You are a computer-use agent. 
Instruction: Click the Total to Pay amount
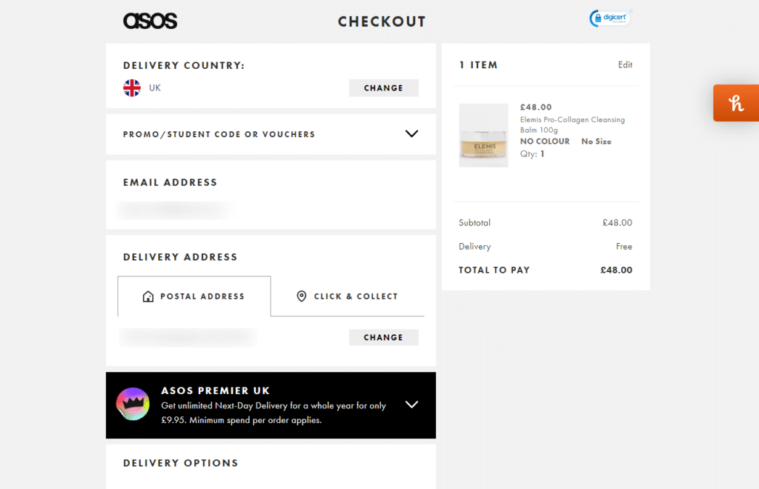[616, 270]
